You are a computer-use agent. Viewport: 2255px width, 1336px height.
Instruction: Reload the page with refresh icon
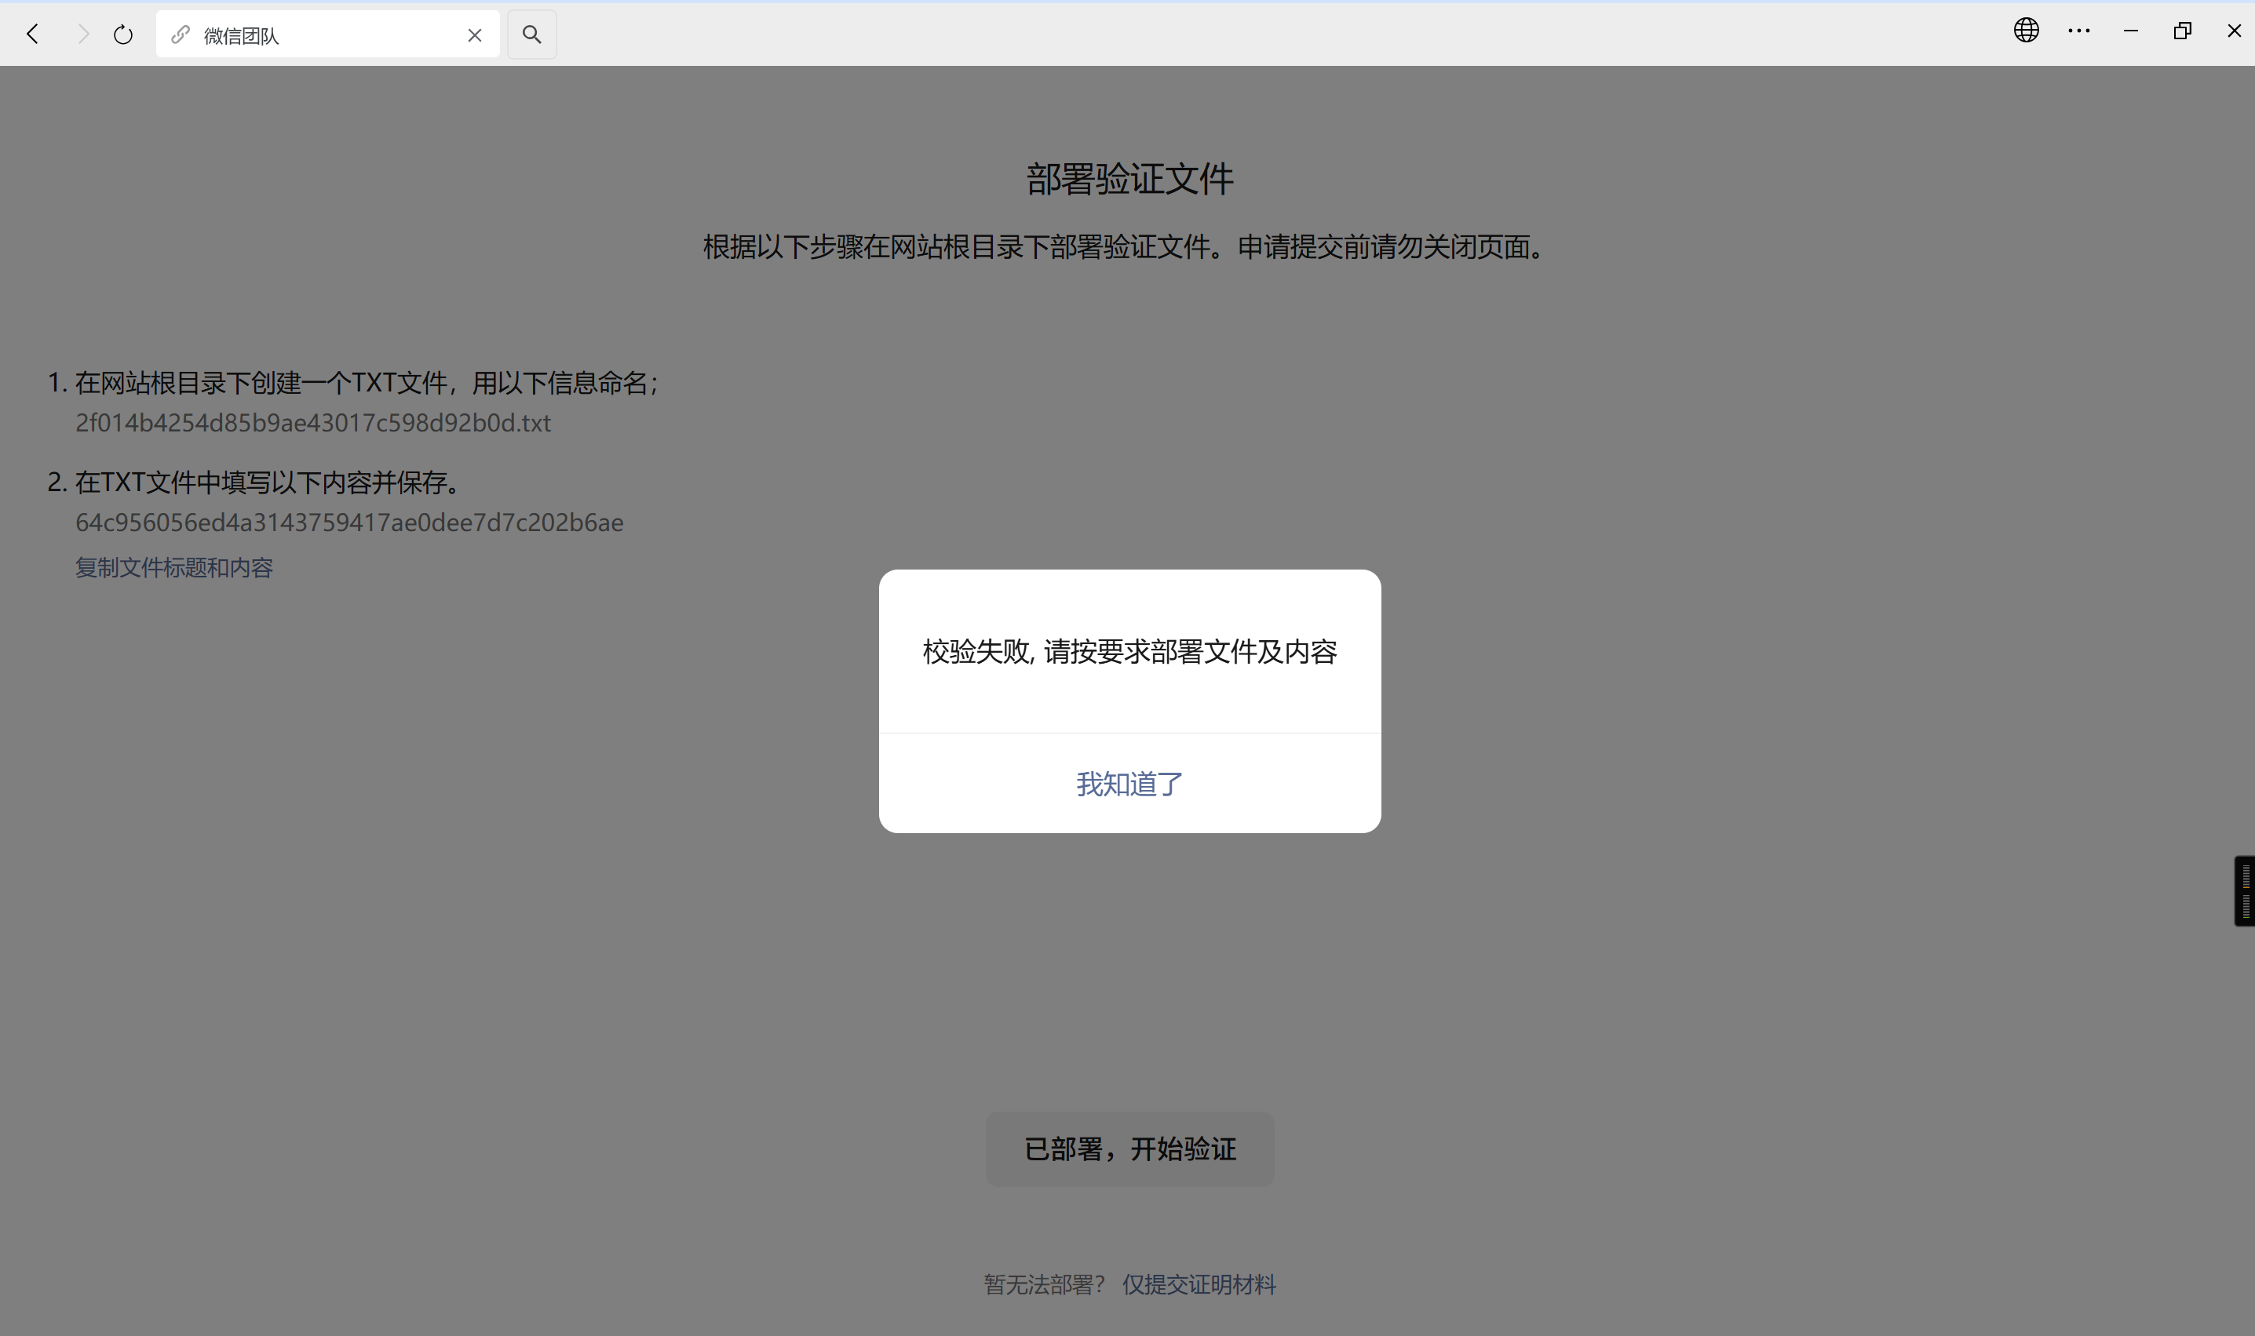pos(123,35)
